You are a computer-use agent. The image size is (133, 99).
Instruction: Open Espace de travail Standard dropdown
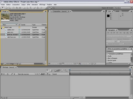pos(123,8)
